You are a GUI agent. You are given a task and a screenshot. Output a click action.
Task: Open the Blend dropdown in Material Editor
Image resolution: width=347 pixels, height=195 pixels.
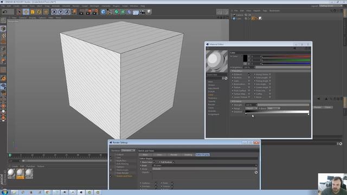point(274,108)
